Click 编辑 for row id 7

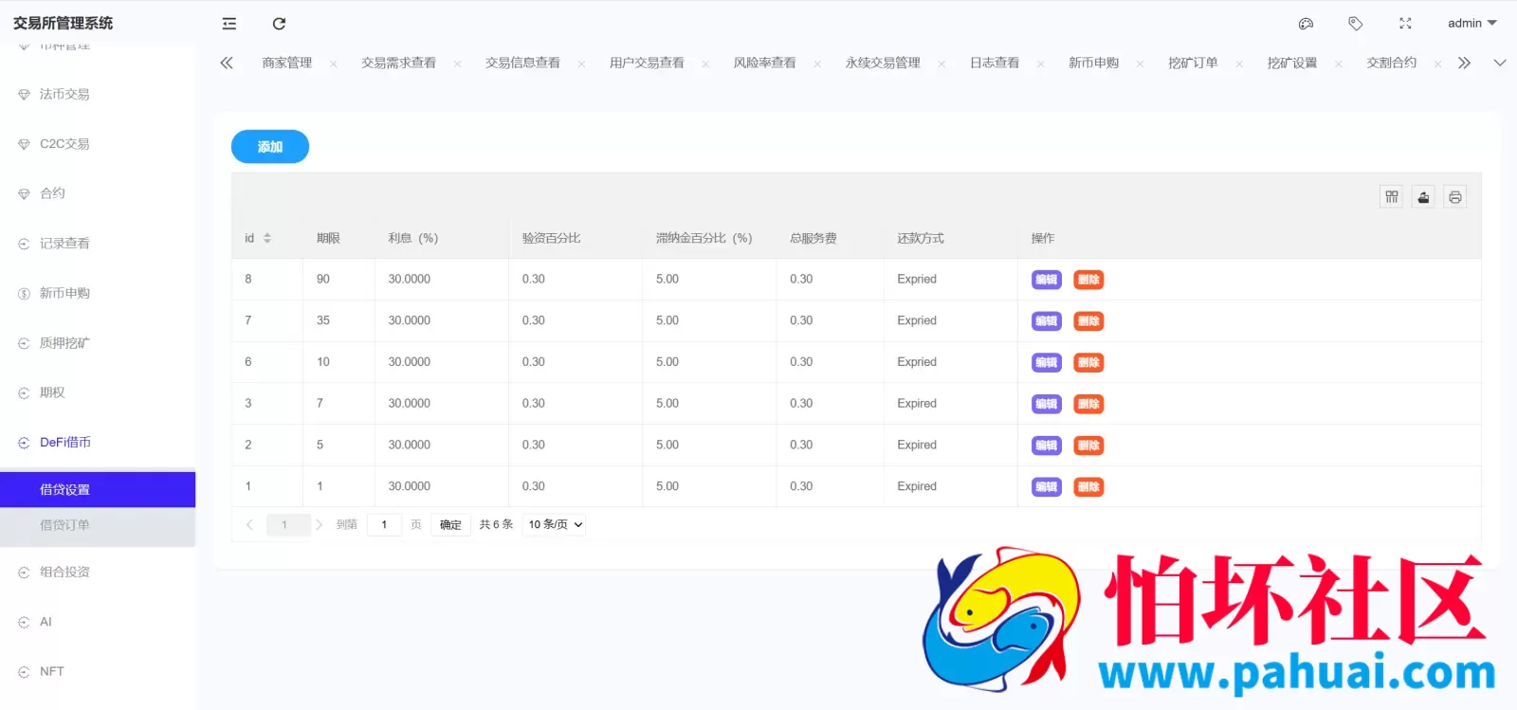[1047, 321]
